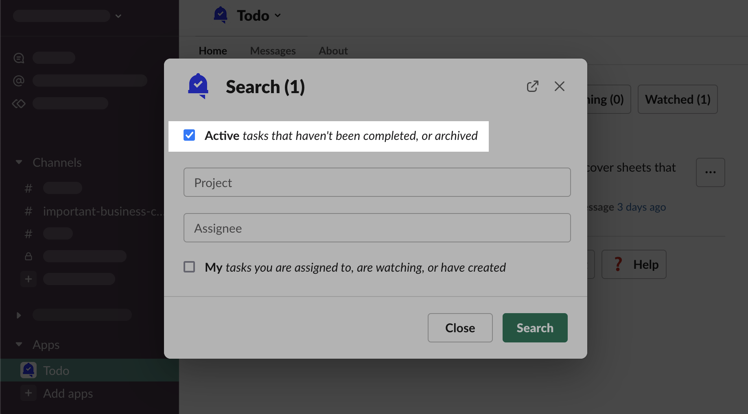Collapse the Channels section
The image size is (748, 414).
pos(19,162)
